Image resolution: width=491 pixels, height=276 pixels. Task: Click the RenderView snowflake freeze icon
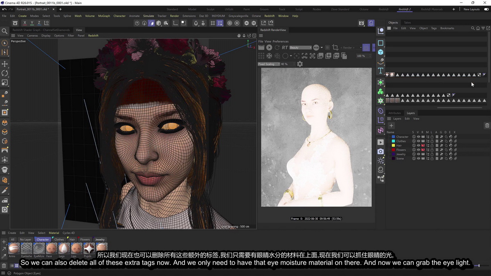point(269,56)
